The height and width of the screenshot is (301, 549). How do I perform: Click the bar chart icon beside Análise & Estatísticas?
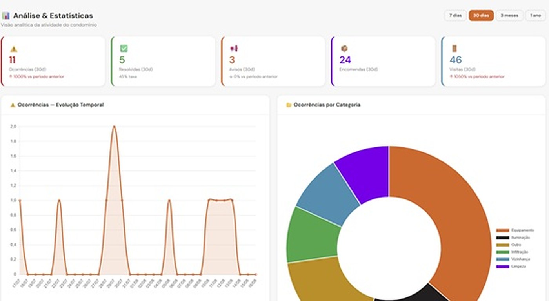[5, 16]
